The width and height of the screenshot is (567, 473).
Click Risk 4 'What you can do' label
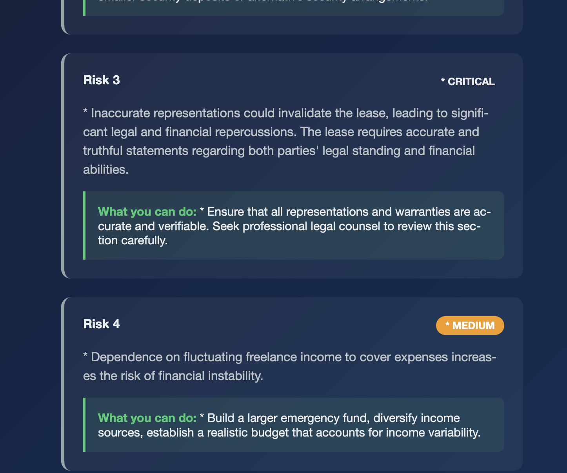pos(147,418)
